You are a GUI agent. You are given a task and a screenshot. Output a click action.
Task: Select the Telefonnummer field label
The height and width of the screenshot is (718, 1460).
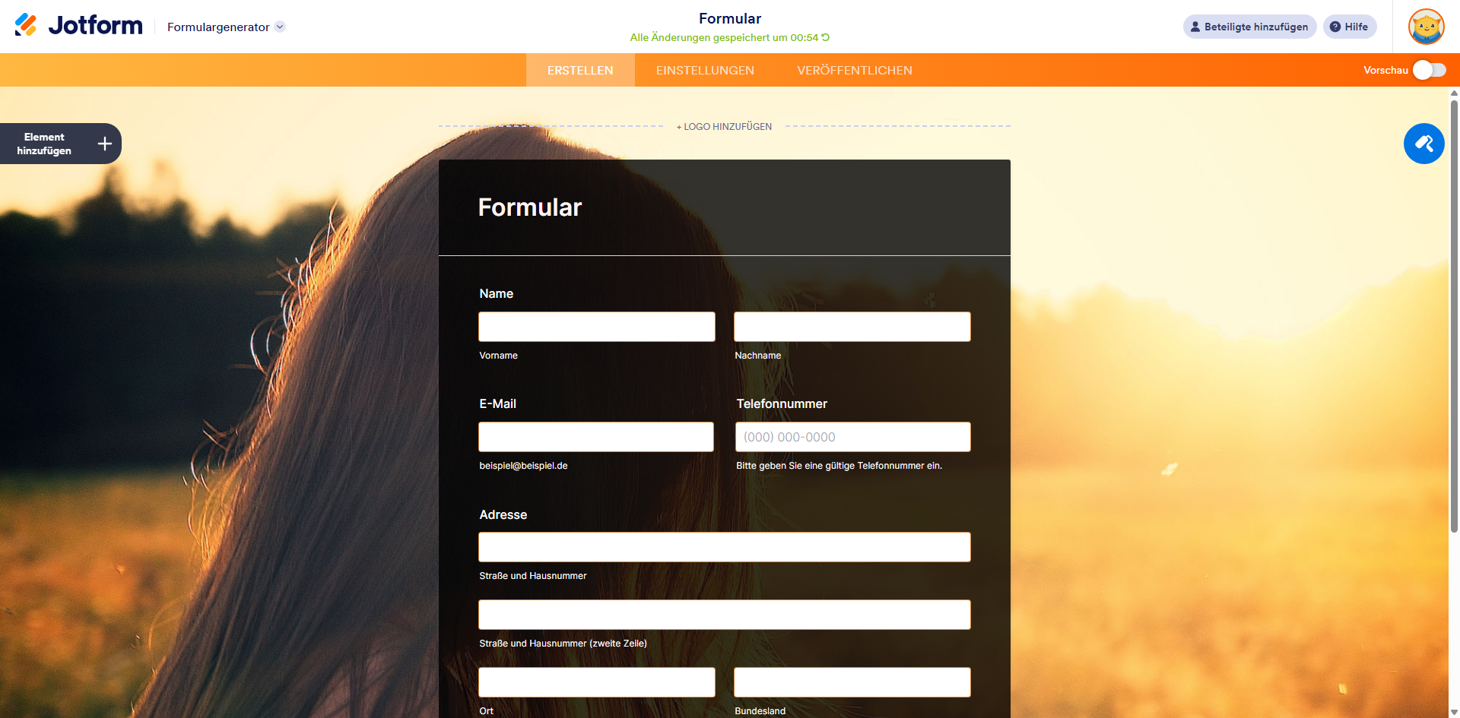(782, 403)
